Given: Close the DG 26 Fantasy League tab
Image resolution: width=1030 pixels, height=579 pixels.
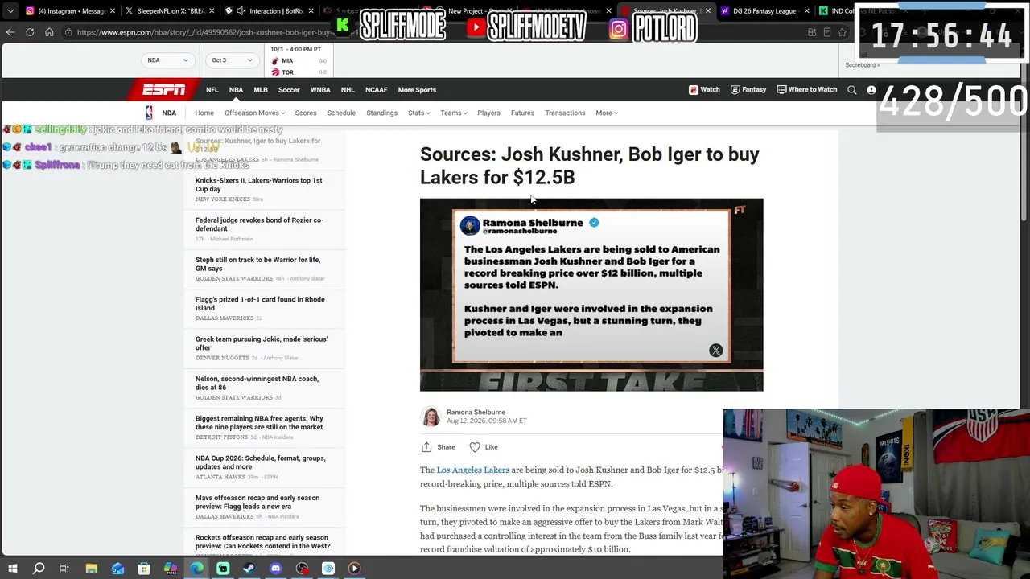Looking at the screenshot, I should (x=806, y=11).
